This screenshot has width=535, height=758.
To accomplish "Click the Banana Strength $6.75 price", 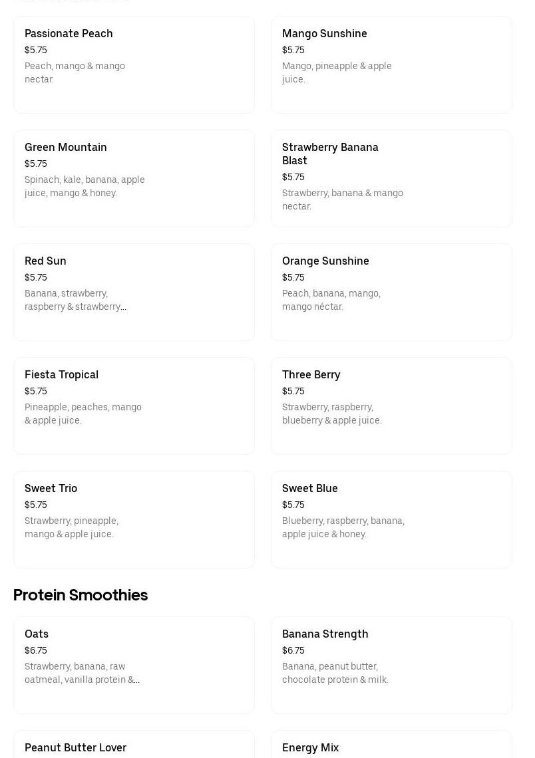I will click(x=293, y=650).
